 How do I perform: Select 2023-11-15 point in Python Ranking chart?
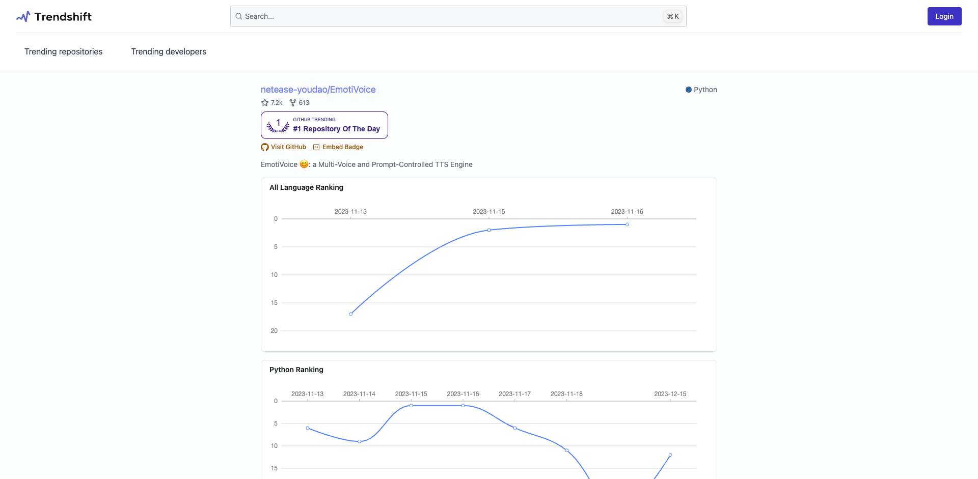coord(411,406)
